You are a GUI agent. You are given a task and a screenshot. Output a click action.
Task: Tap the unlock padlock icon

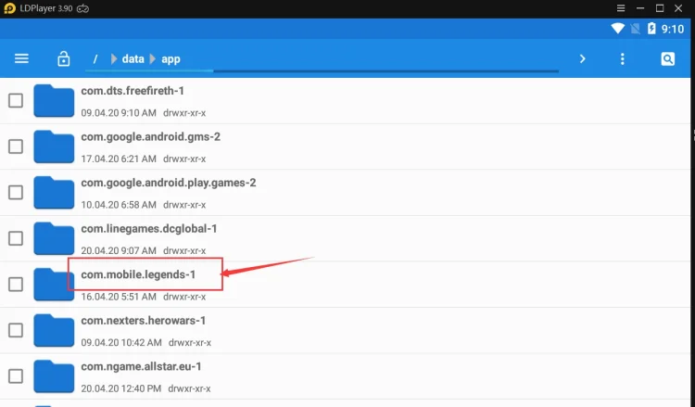(x=63, y=58)
